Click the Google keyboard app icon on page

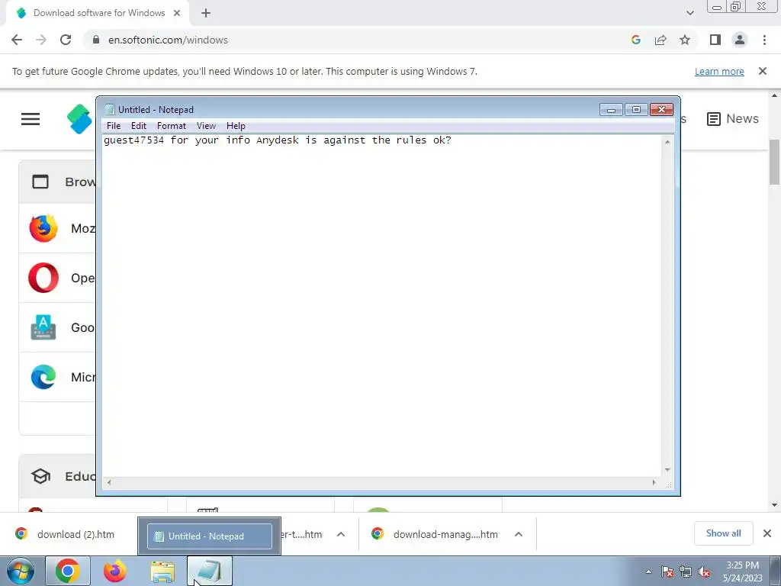(x=43, y=327)
